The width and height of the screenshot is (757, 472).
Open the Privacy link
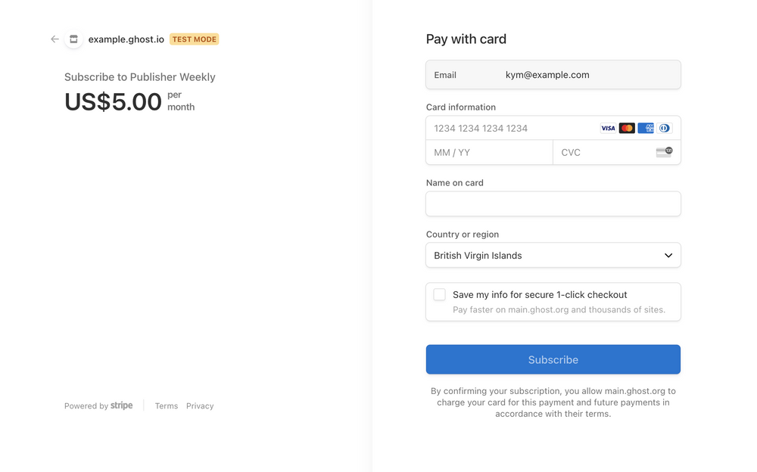click(x=200, y=405)
